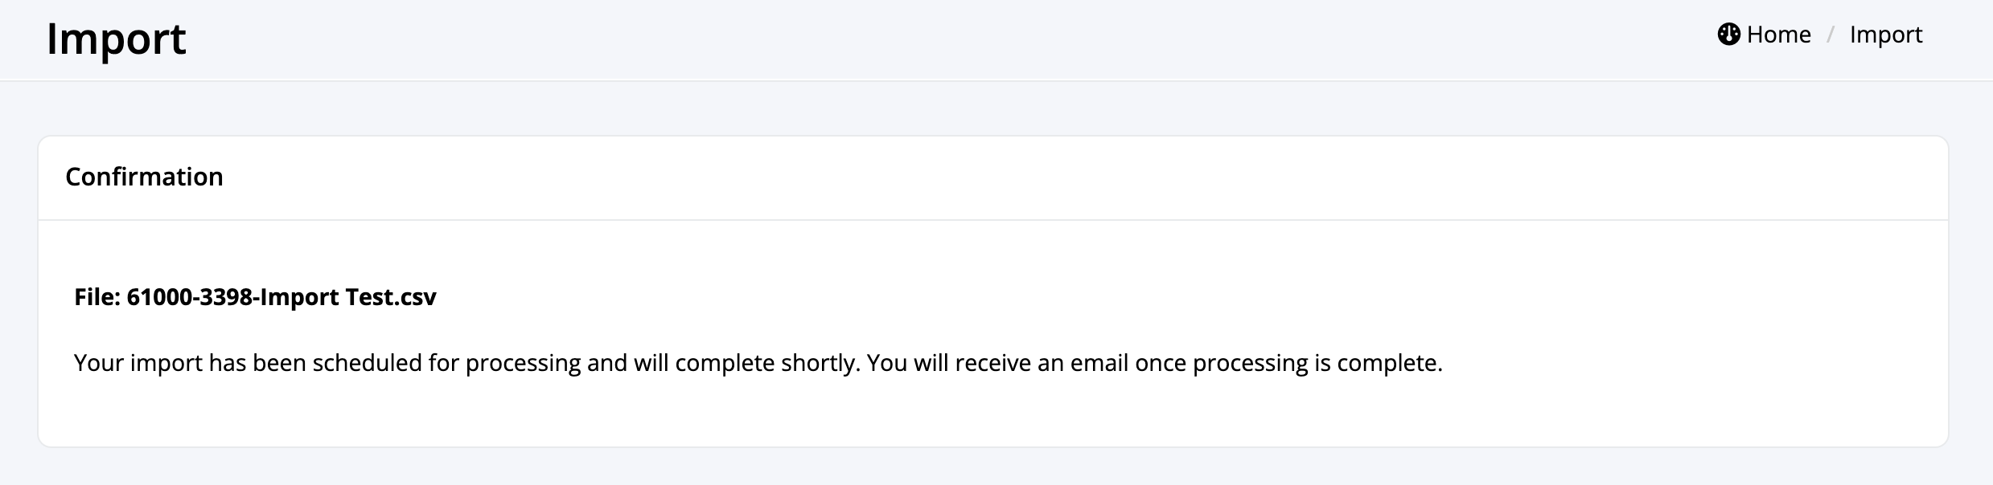
Task: Click the 'File:' label text
Action: tap(97, 297)
